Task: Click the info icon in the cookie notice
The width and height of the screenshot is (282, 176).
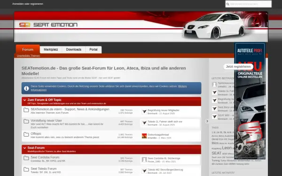Action: (26, 88)
